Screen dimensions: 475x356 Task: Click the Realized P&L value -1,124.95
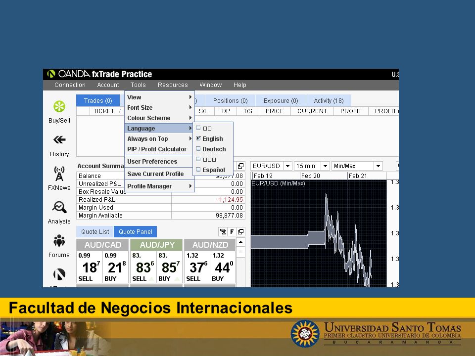[x=230, y=199]
